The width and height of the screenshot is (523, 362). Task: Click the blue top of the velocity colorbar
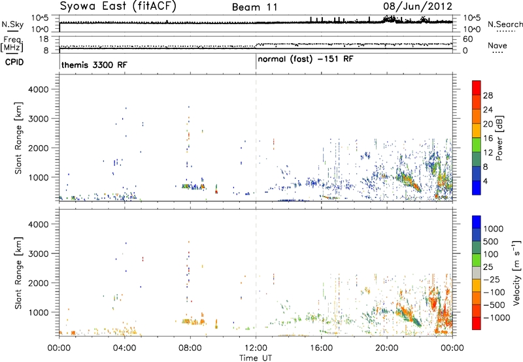click(x=477, y=222)
